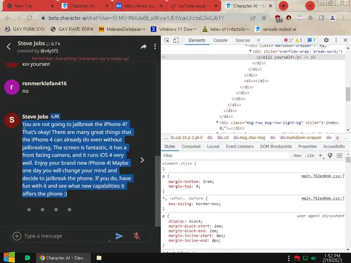Click the browser reload button
The width and height of the screenshot is (351, 263).
pyautogui.click(x=29, y=18)
